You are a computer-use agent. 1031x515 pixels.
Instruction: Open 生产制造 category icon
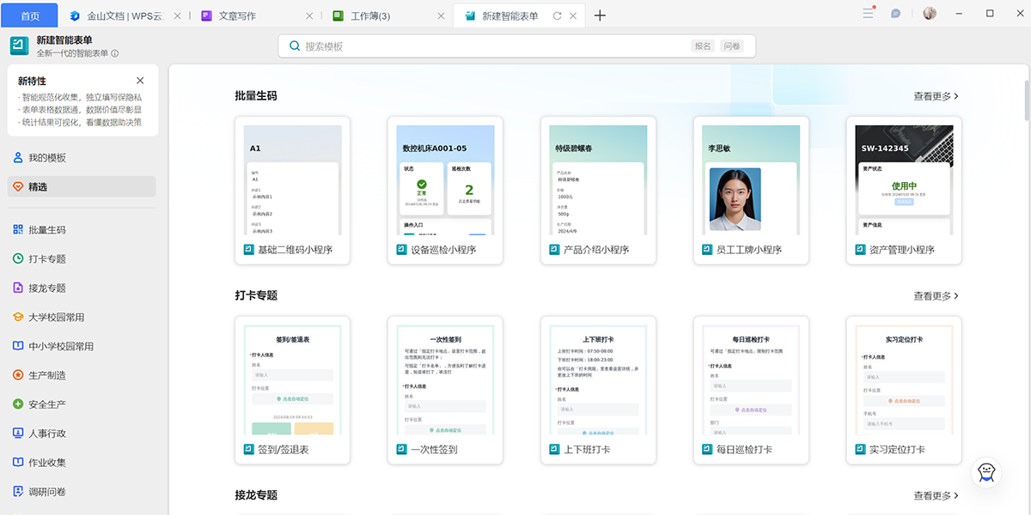pos(18,375)
